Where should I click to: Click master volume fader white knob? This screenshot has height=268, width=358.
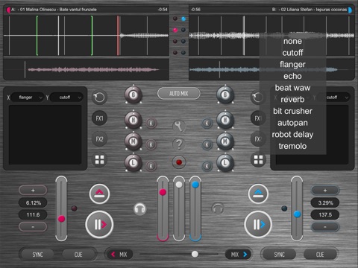(179, 185)
